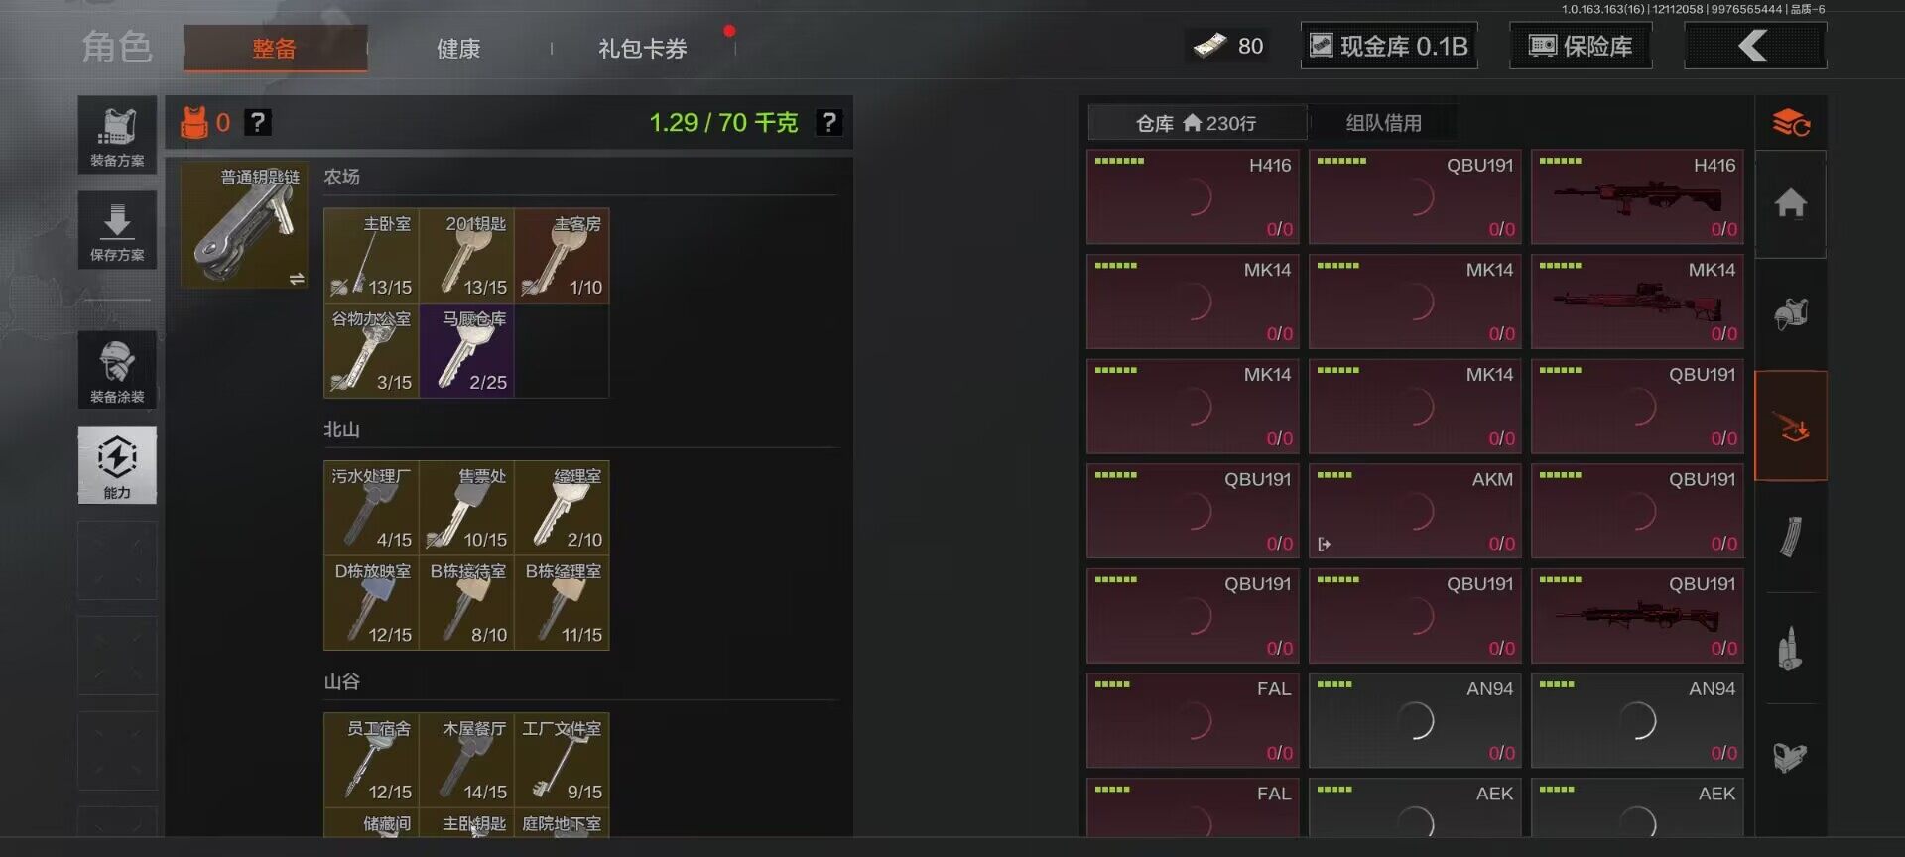Click the weight help question mark
This screenshot has height=857, width=1905.
point(828,122)
